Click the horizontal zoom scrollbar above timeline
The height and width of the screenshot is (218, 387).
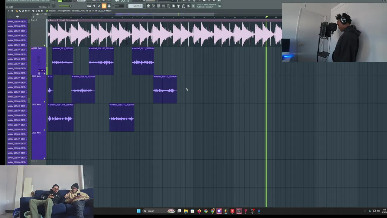coord(165,14)
